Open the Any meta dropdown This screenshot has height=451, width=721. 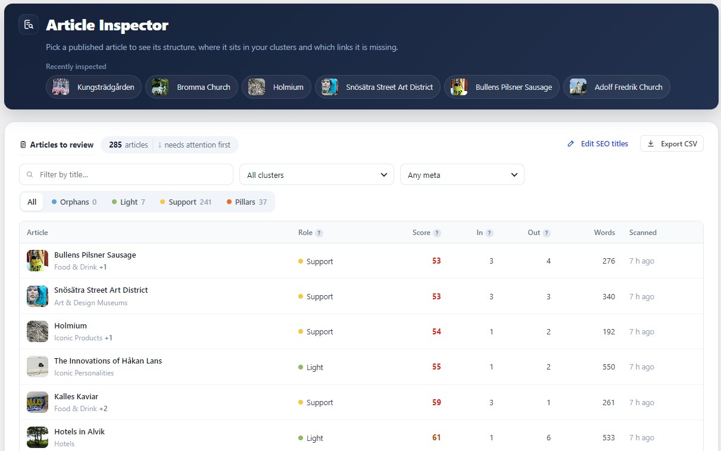pyautogui.click(x=462, y=175)
